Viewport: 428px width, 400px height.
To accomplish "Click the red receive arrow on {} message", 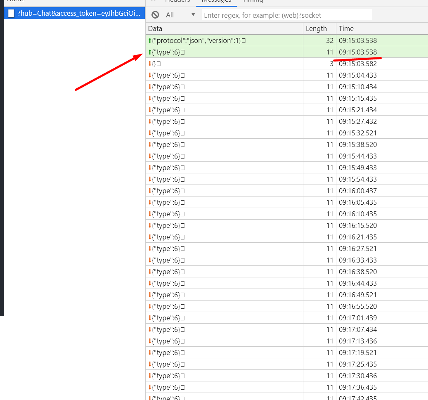I will (x=150, y=64).
